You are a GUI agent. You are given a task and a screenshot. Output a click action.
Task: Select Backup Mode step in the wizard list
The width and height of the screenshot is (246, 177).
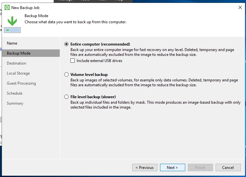(18, 53)
